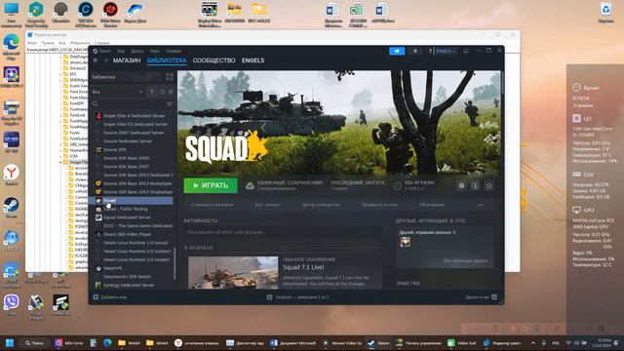
Task: Open Yandex browser desktop shortcut
Action: [11, 175]
